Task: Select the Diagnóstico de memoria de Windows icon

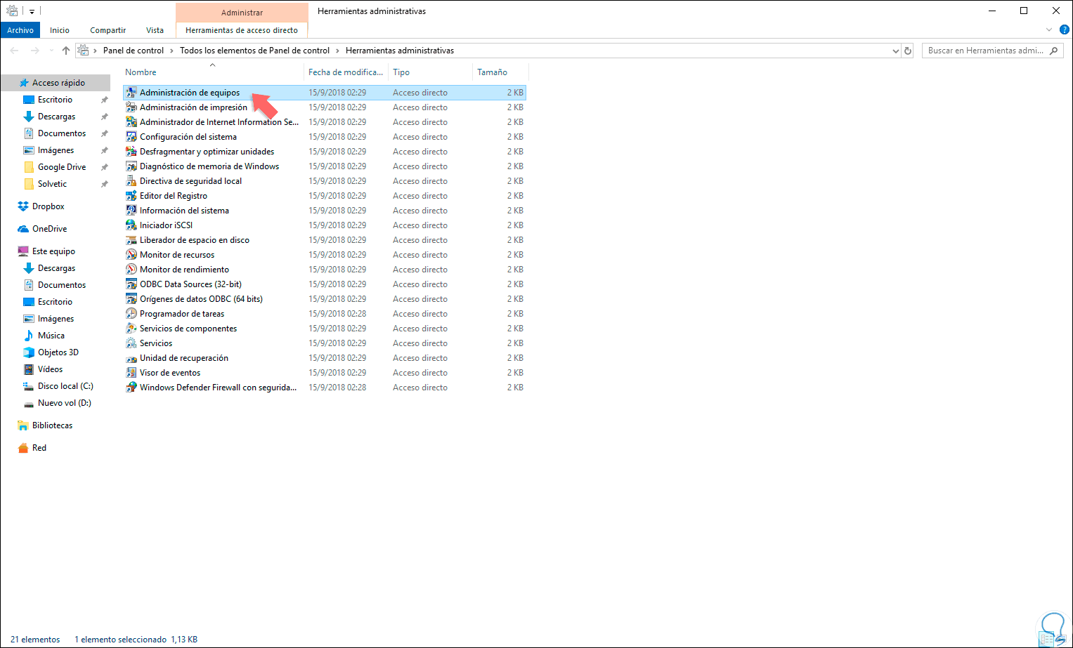Action: tap(131, 166)
